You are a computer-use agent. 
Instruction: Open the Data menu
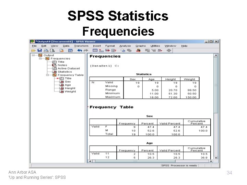(66, 46)
